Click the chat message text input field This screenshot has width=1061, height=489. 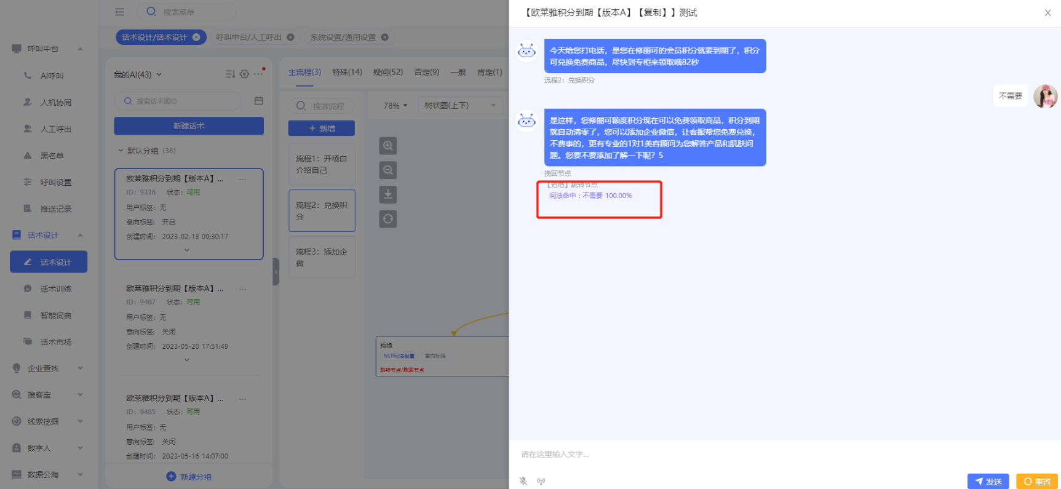[781, 455]
